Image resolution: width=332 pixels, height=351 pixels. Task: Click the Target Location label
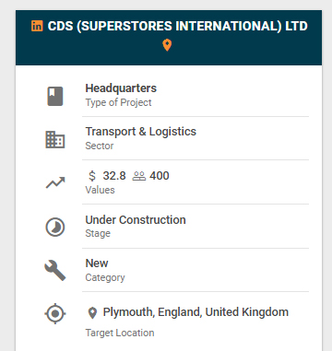120,333
